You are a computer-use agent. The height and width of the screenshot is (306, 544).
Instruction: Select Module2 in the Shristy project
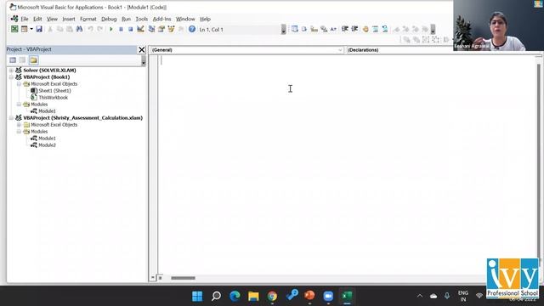tap(47, 145)
